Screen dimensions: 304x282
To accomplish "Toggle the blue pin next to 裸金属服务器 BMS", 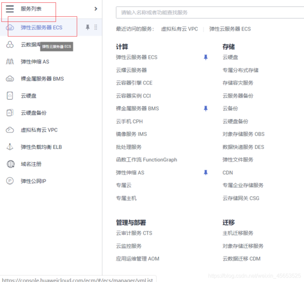I will coord(206,108).
